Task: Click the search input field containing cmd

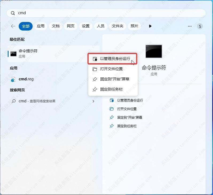Action: pyautogui.click(x=107, y=13)
